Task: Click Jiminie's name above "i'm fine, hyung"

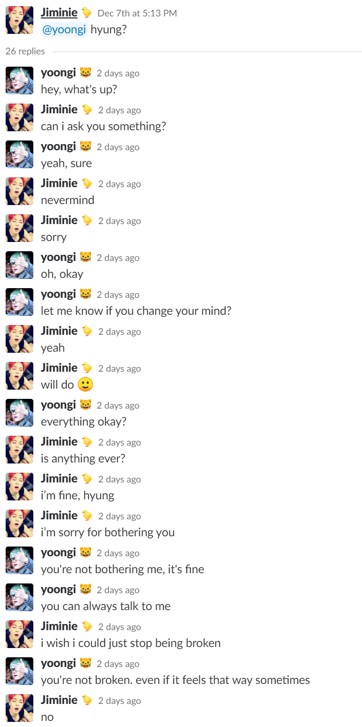Action: [59, 479]
